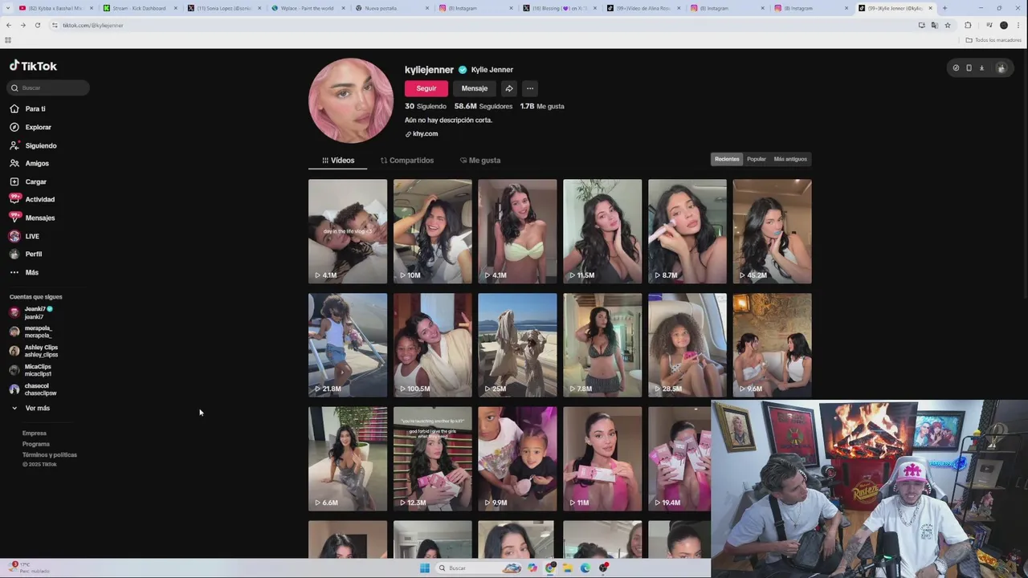Image resolution: width=1028 pixels, height=578 pixels.
Task: Open the video with 12.3M views
Action: (432, 458)
